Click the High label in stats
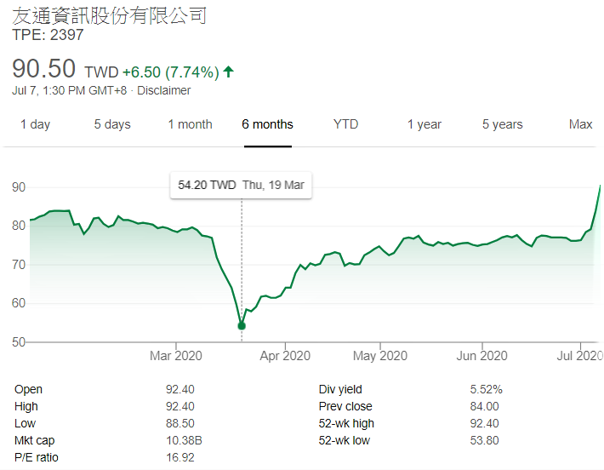 point(26,406)
